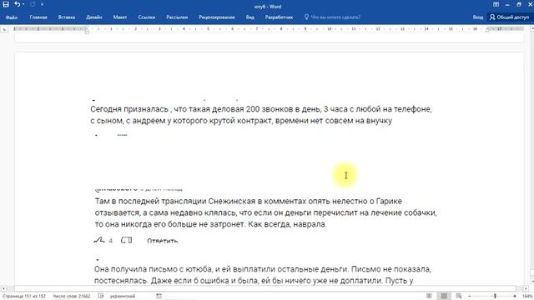Click the ruler tab-stop selector
534x300 pixels.
coord(4,30)
